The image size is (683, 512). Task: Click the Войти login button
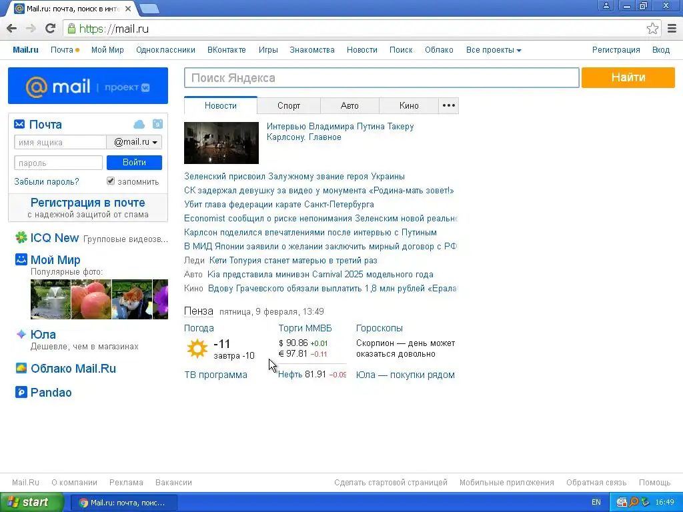tap(134, 163)
